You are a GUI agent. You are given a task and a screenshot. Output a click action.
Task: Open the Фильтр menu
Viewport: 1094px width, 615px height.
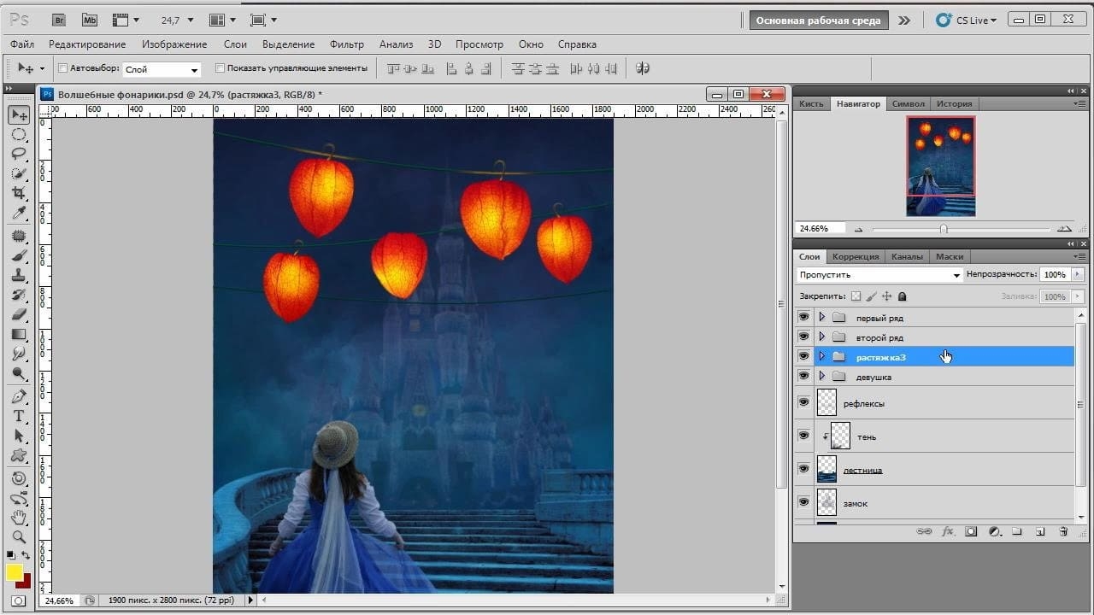(x=346, y=44)
